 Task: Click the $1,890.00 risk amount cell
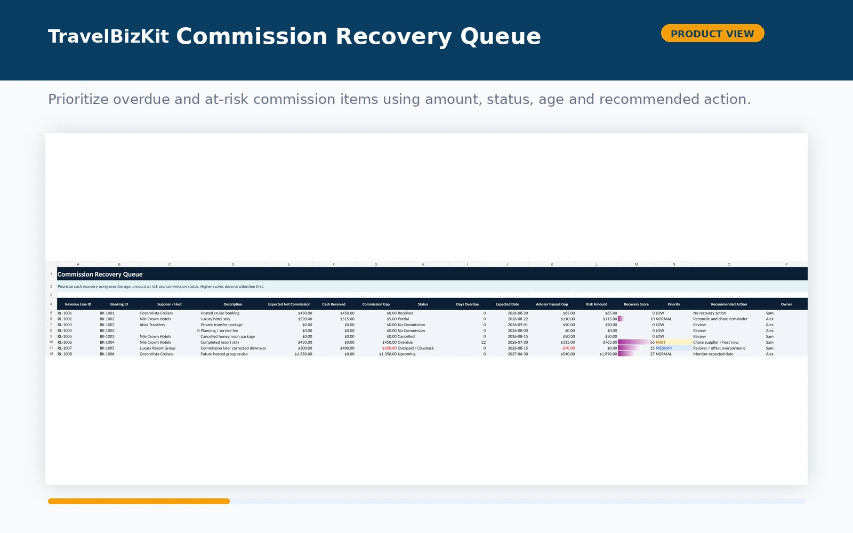coord(597,354)
